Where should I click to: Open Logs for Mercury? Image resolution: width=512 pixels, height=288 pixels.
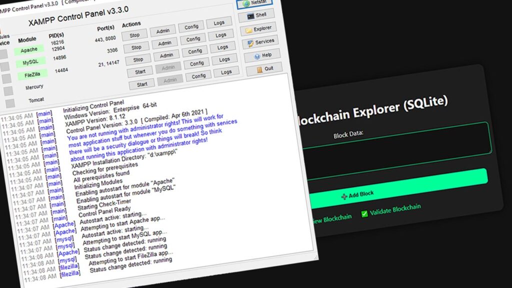[x=224, y=60]
